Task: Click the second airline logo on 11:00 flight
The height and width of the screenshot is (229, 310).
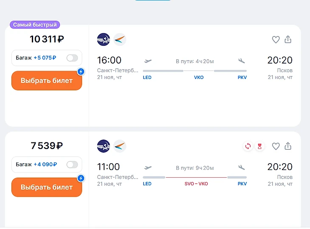Action: tap(120, 146)
